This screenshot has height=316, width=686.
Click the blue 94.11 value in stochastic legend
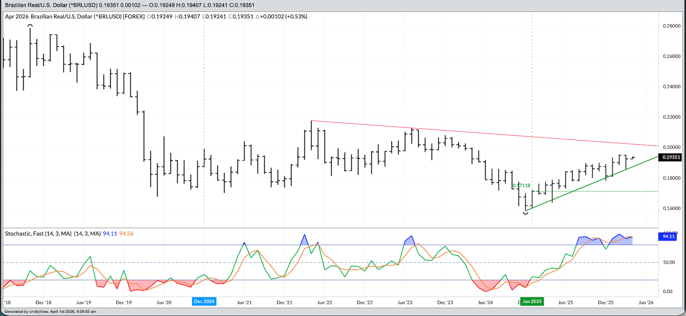click(x=110, y=234)
